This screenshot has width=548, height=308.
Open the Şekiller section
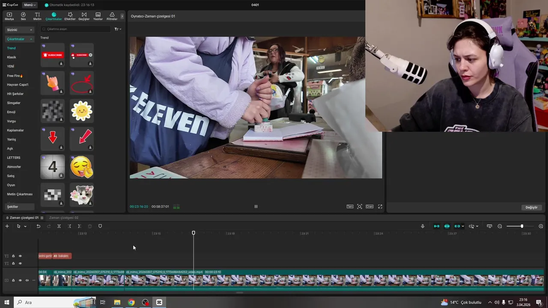pos(20,207)
